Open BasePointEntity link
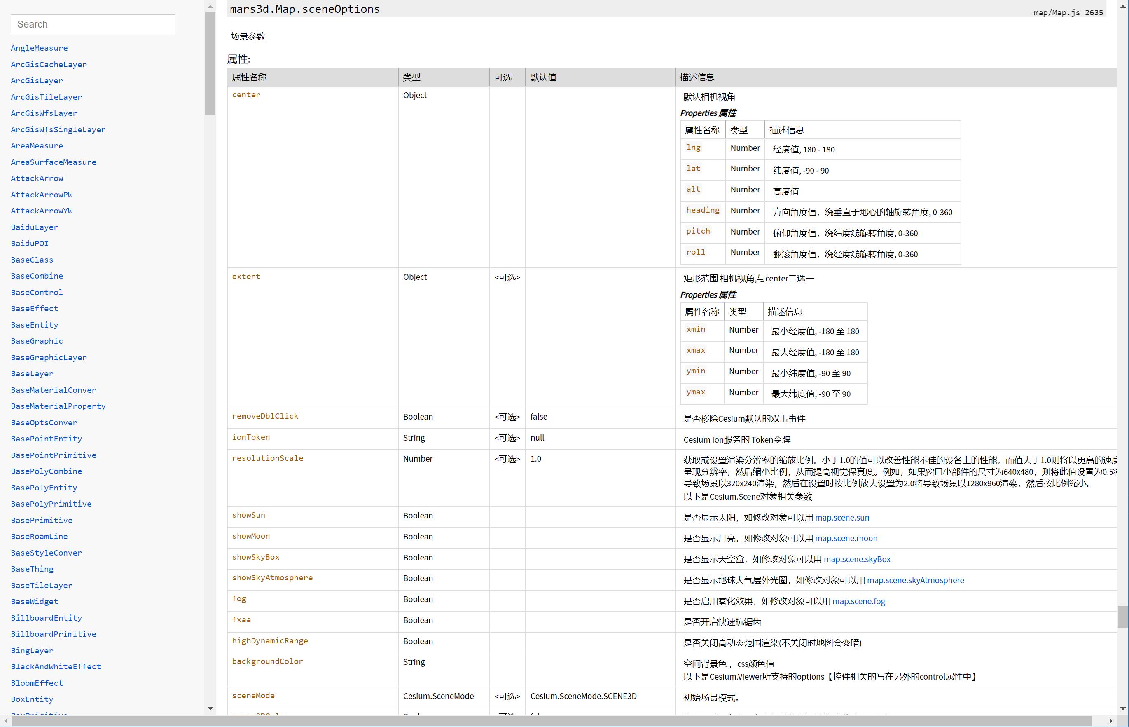 (x=46, y=439)
